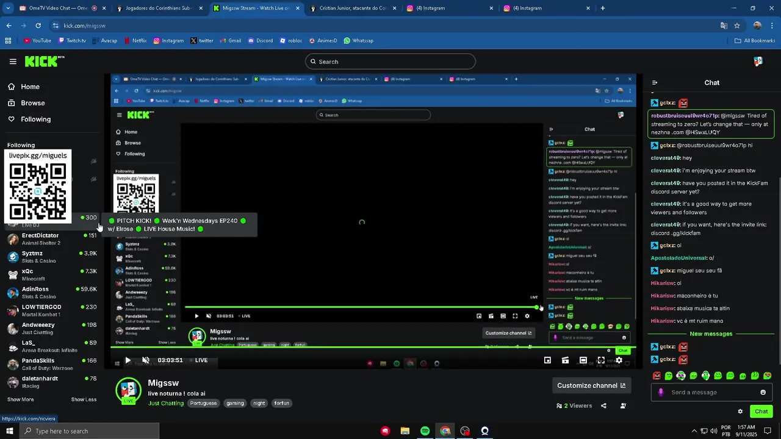Enter fullscreen on the main player
This screenshot has height=439, width=781.
click(601, 360)
